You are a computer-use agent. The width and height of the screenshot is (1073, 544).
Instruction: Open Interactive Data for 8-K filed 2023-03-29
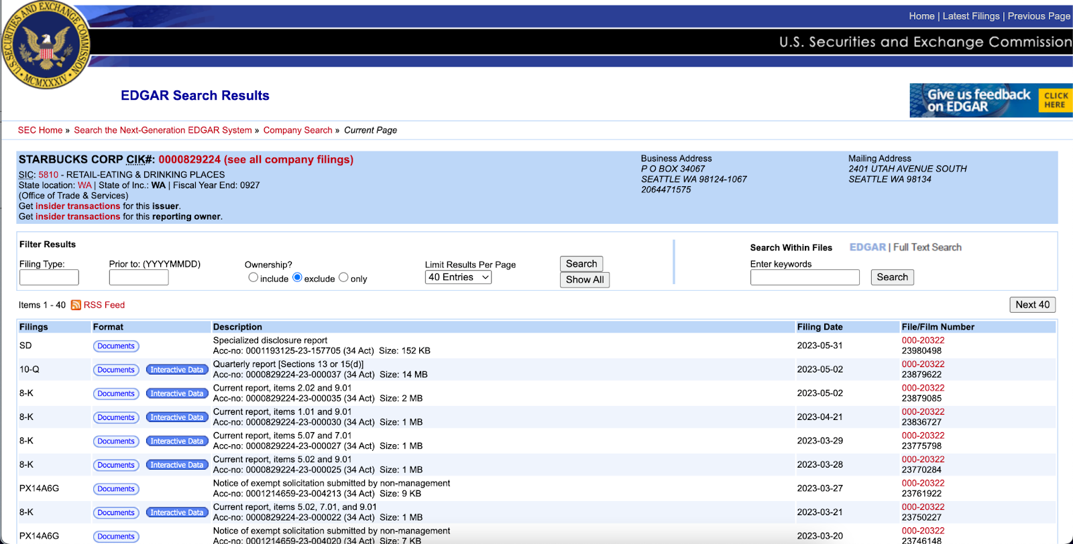177,441
